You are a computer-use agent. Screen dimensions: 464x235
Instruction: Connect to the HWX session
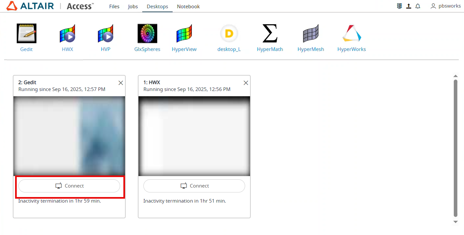[194, 186]
